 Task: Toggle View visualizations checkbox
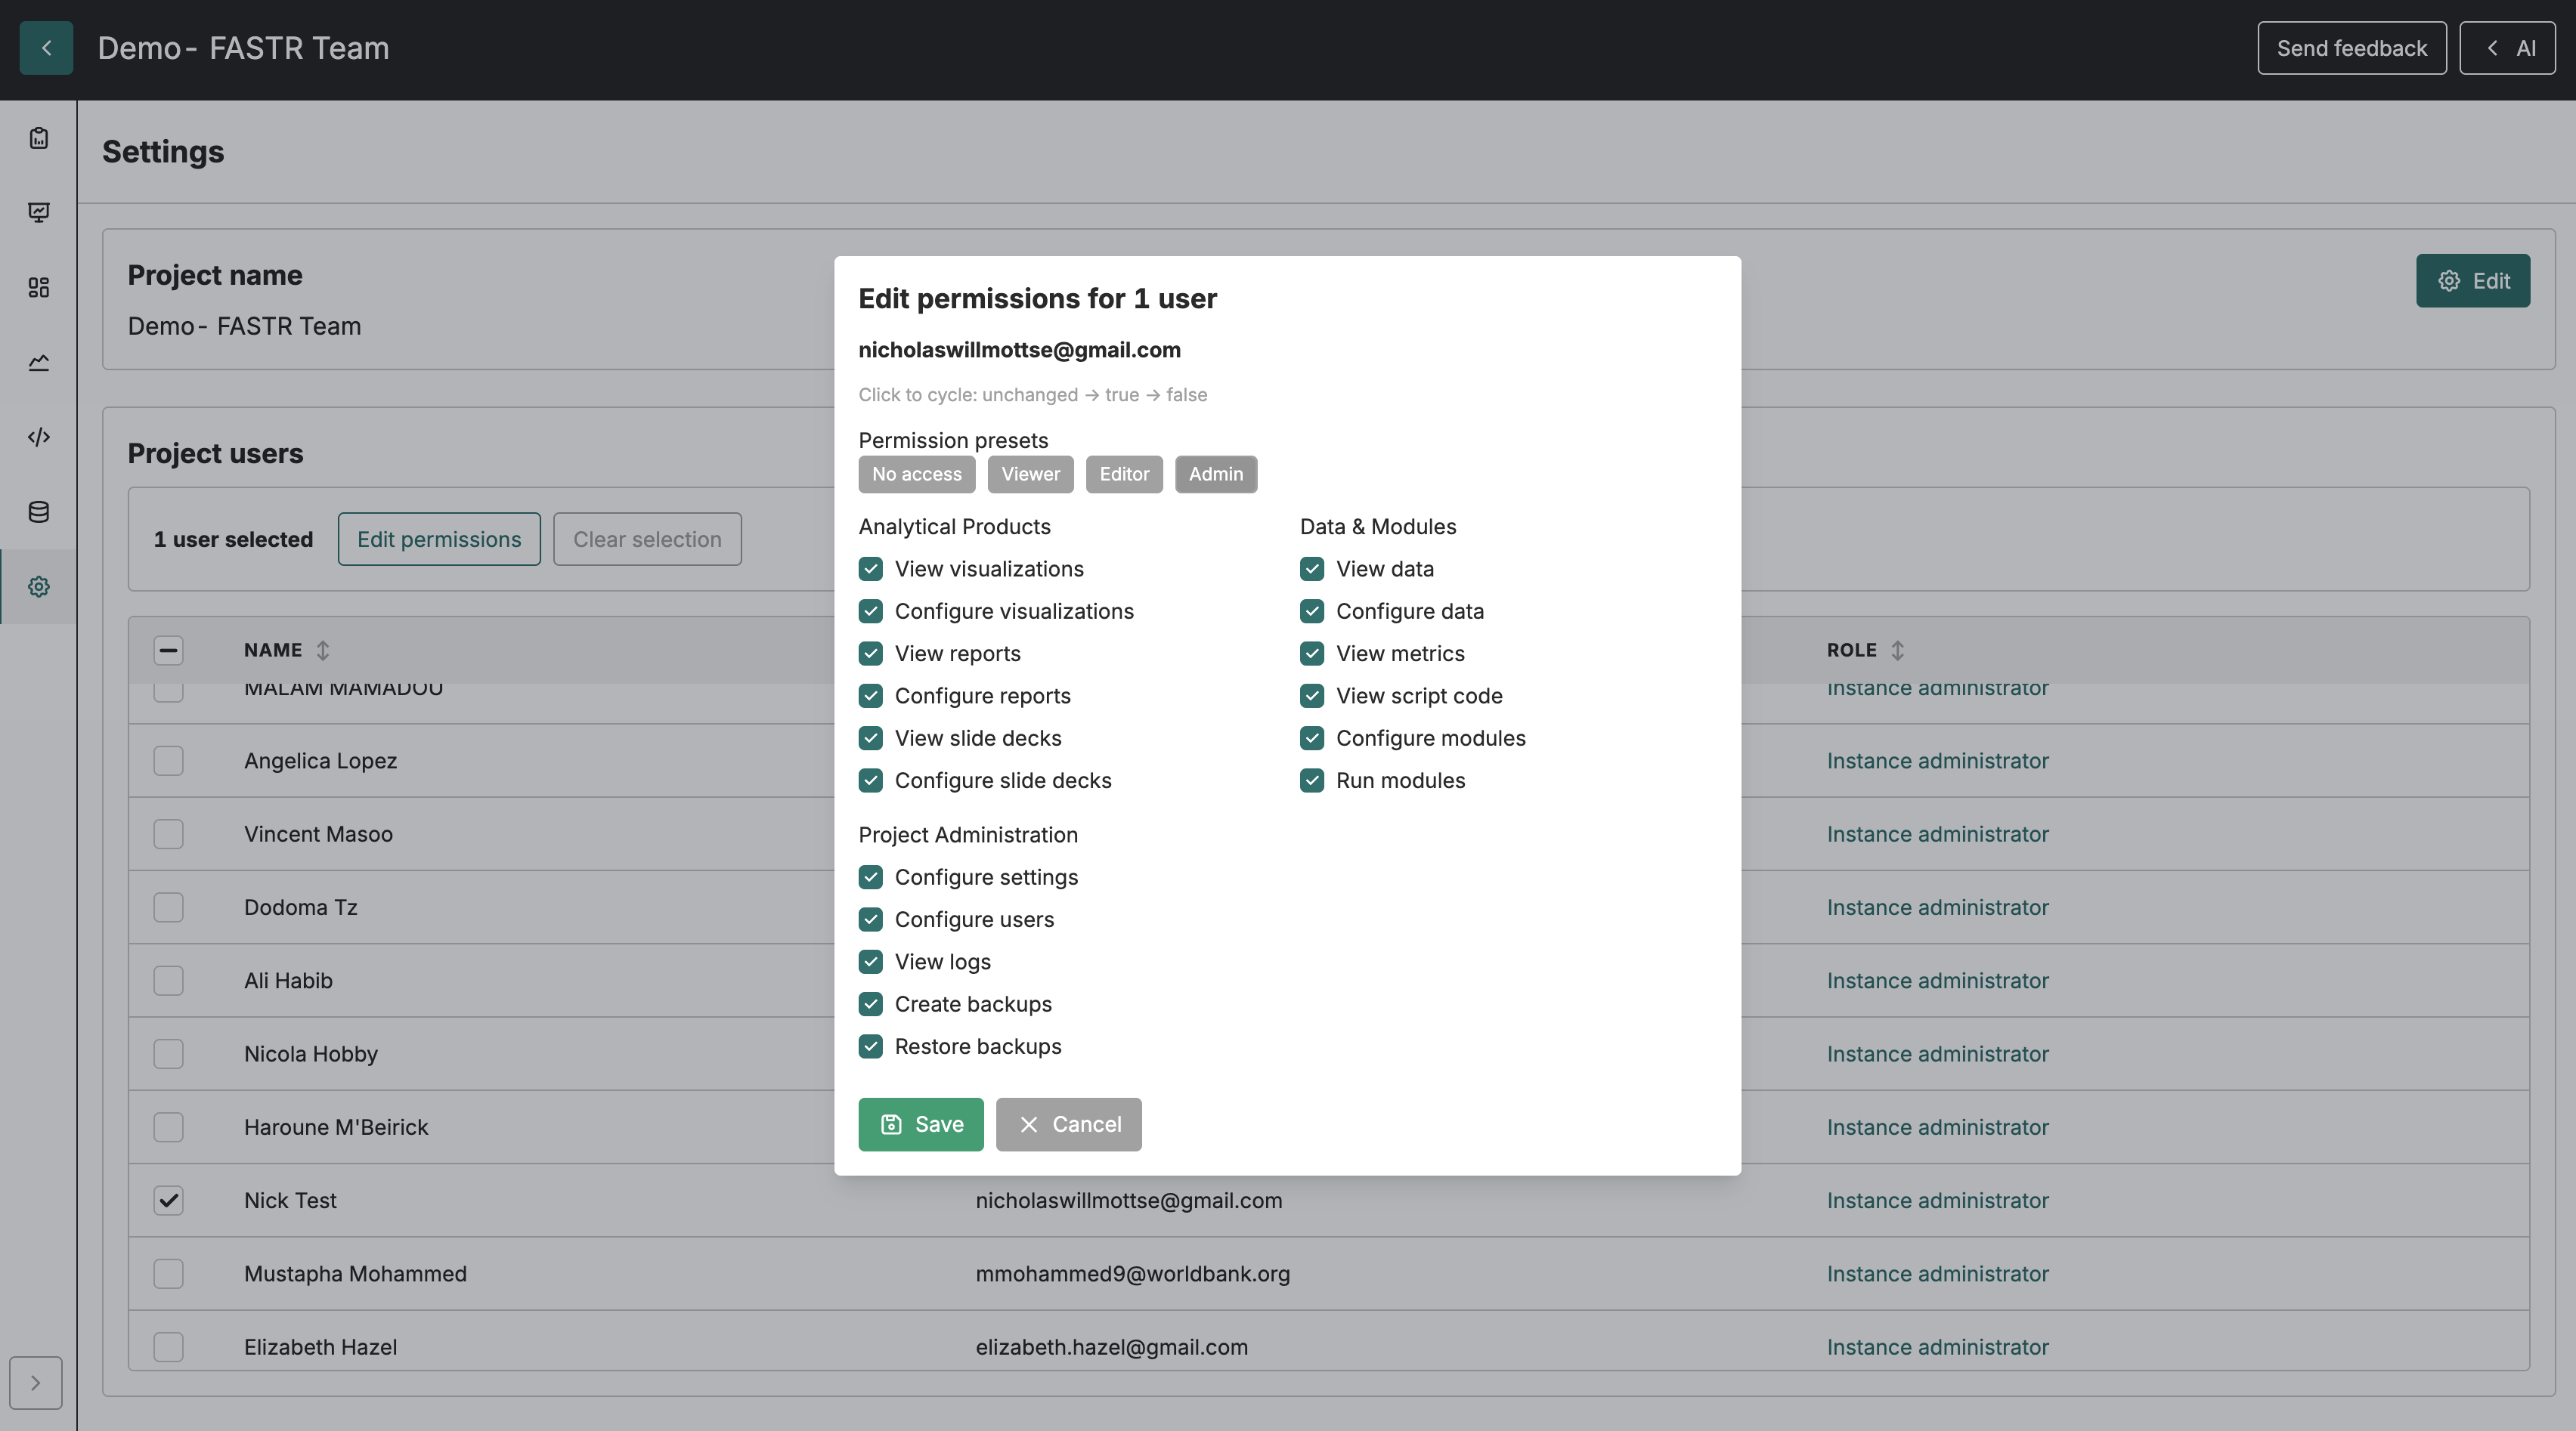[871, 570]
